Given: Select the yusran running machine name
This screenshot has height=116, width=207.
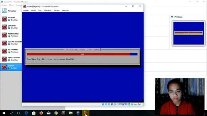Looking at the screenshot, I should point(11,66).
